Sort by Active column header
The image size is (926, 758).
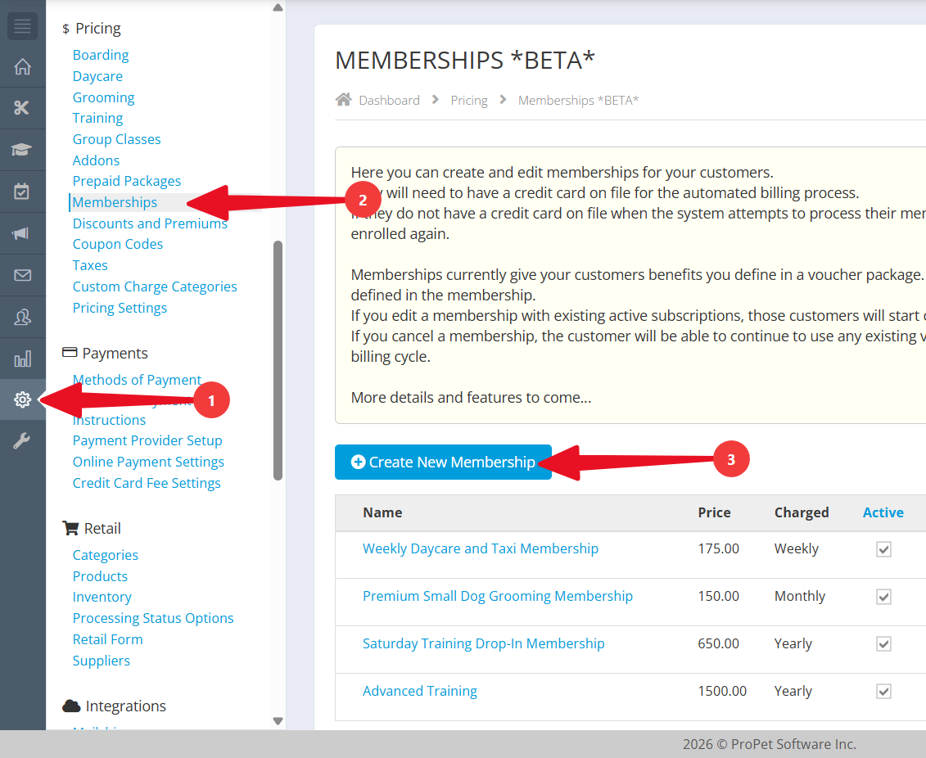883,513
